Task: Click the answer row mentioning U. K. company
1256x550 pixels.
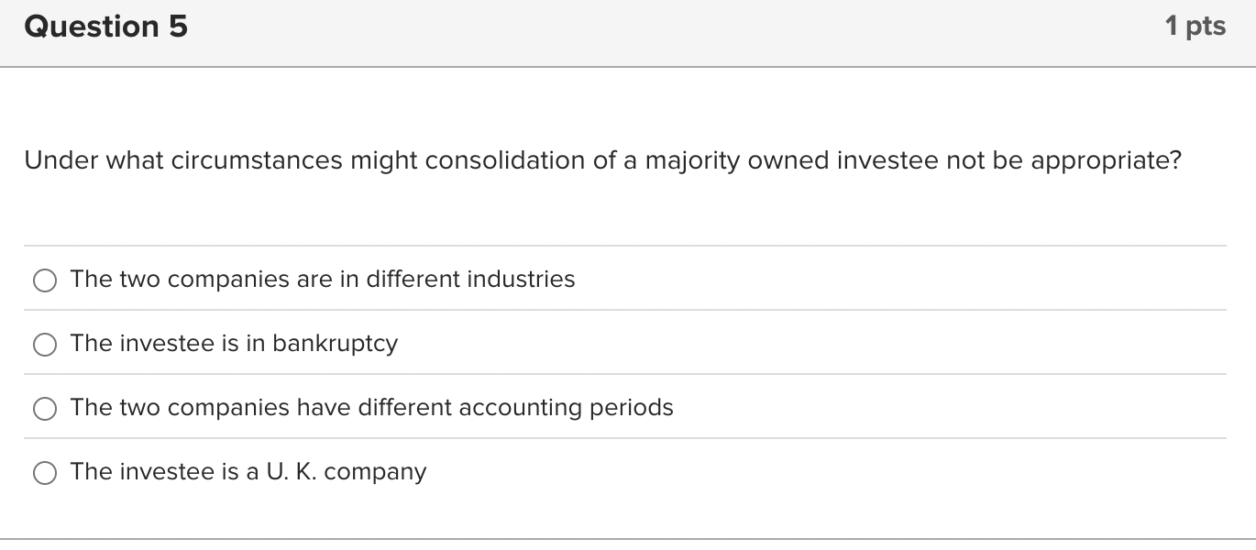Action: 248,472
